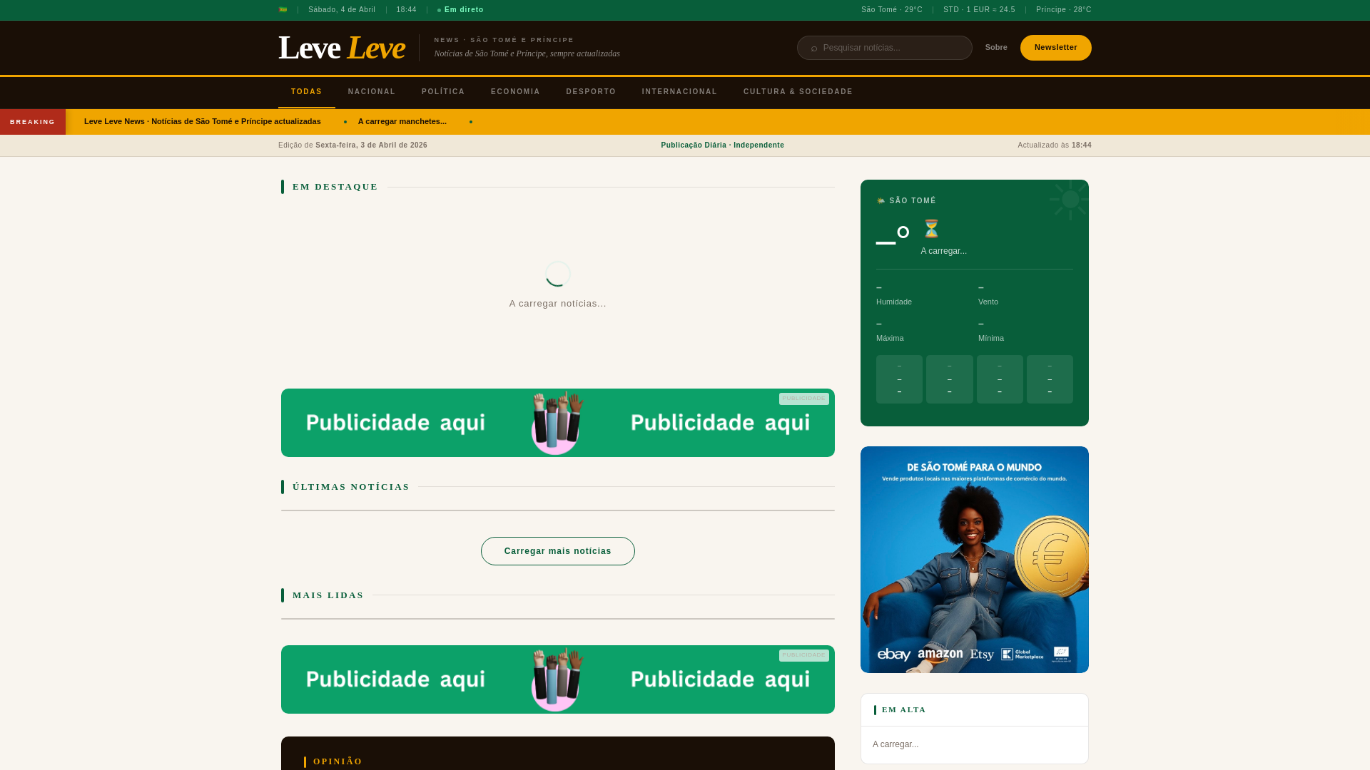Click the Humidade weather label

tap(894, 302)
